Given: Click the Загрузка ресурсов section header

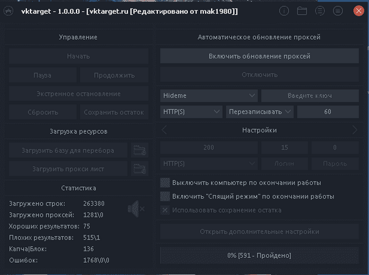Looking at the screenshot, I should 78,131.
